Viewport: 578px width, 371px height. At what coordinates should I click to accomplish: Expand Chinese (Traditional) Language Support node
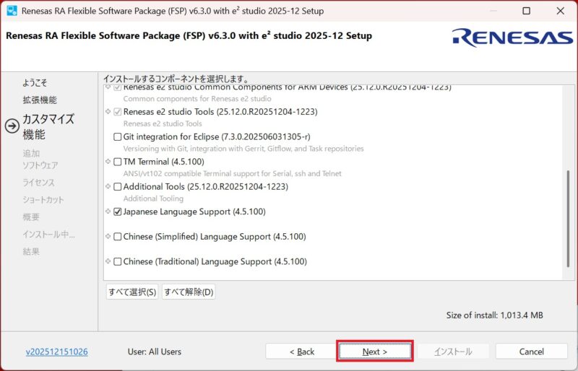[108, 261]
